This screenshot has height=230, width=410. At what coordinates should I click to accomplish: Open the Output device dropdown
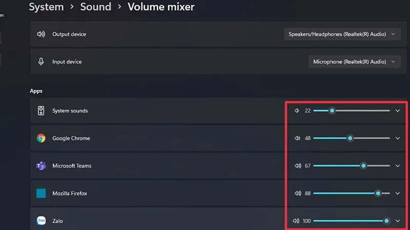pos(342,34)
